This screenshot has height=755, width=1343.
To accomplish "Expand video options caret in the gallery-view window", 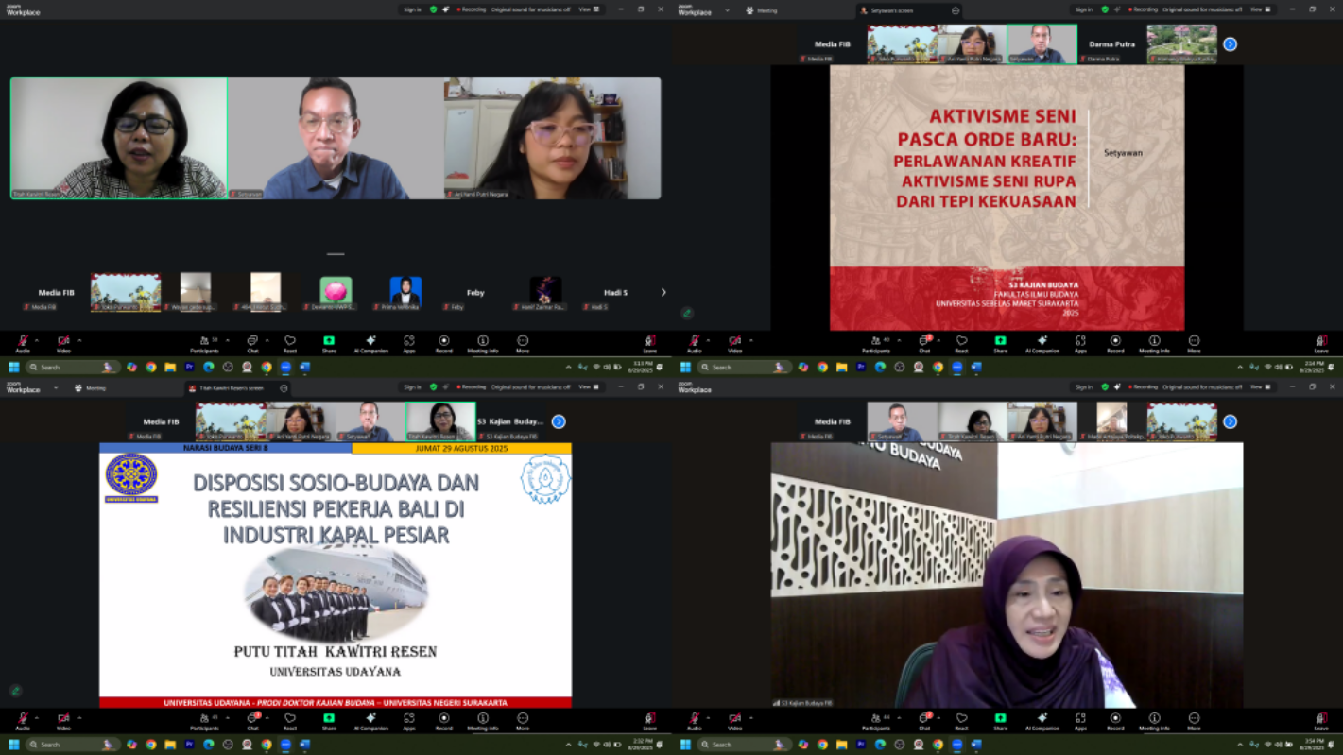I will (79, 340).
